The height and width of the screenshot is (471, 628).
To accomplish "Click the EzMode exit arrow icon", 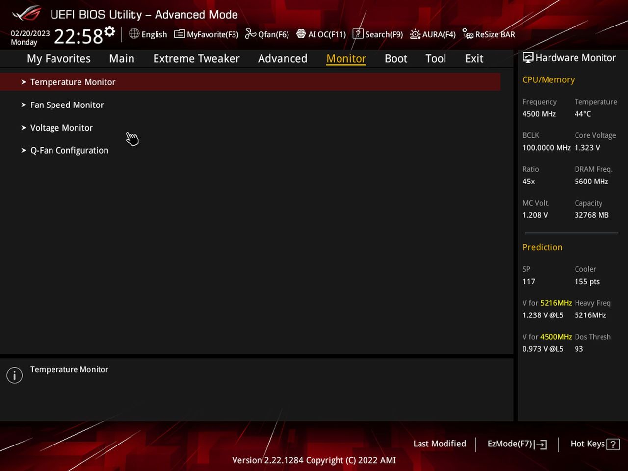I will pos(540,445).
